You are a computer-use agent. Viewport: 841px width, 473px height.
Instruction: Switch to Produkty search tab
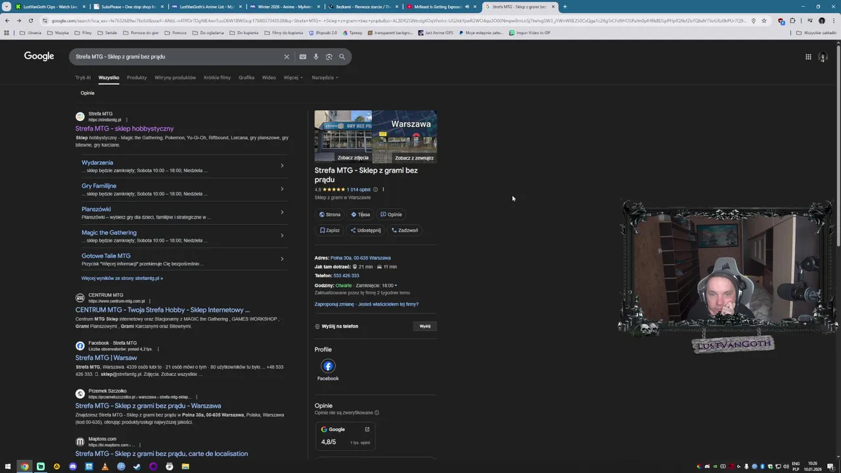click(x=137, y=78)
